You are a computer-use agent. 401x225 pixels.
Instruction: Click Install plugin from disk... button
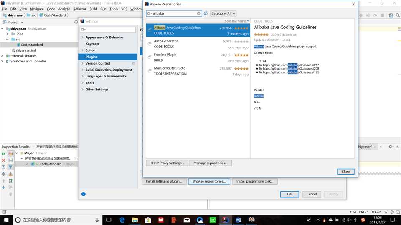click(x=255, y=181)
